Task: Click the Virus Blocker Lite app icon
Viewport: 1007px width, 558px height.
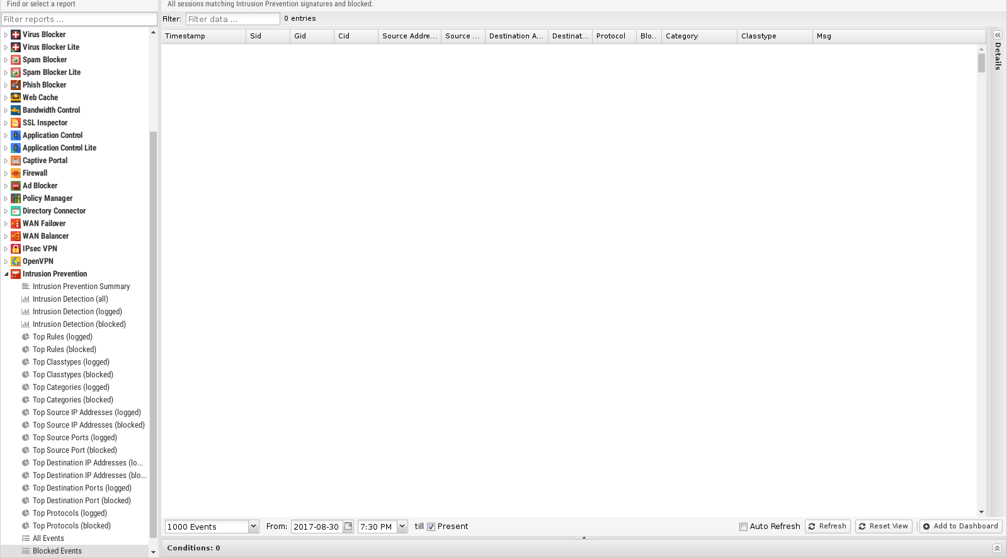Action: click(16, 47)
